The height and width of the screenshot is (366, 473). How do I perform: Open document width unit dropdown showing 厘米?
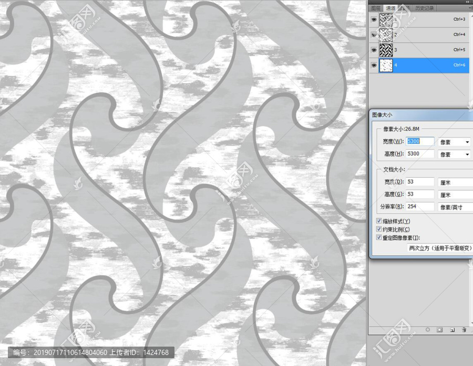coord(456,182)
